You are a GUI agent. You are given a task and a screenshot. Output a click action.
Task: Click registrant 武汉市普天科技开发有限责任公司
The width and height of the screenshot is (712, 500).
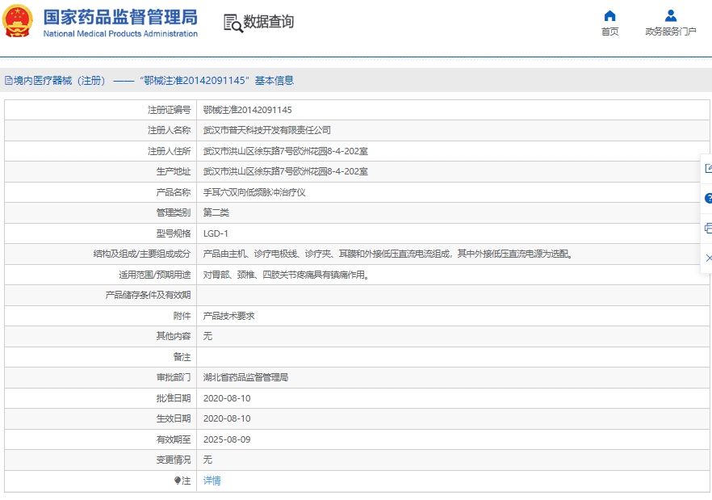266,131
